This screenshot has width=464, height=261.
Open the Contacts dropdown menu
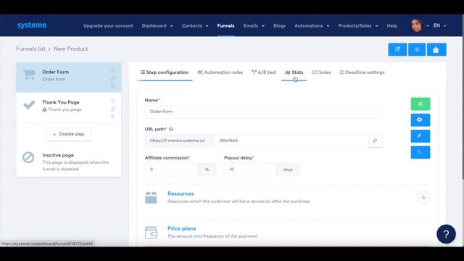[x=195, y=26]
